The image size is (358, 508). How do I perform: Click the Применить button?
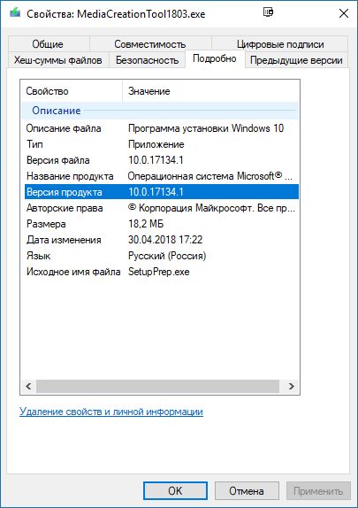[x=318, y=490]
